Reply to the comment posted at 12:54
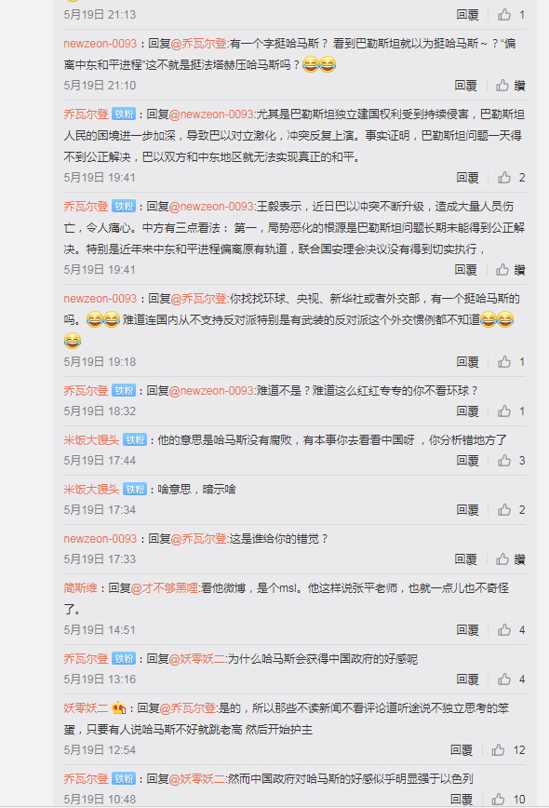The height and width of the screenshot is (808, 549). tap(462, 750)
